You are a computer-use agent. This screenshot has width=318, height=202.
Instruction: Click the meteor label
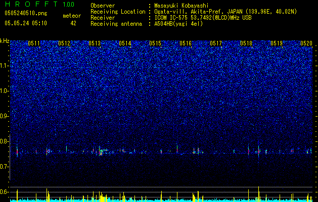72,16
